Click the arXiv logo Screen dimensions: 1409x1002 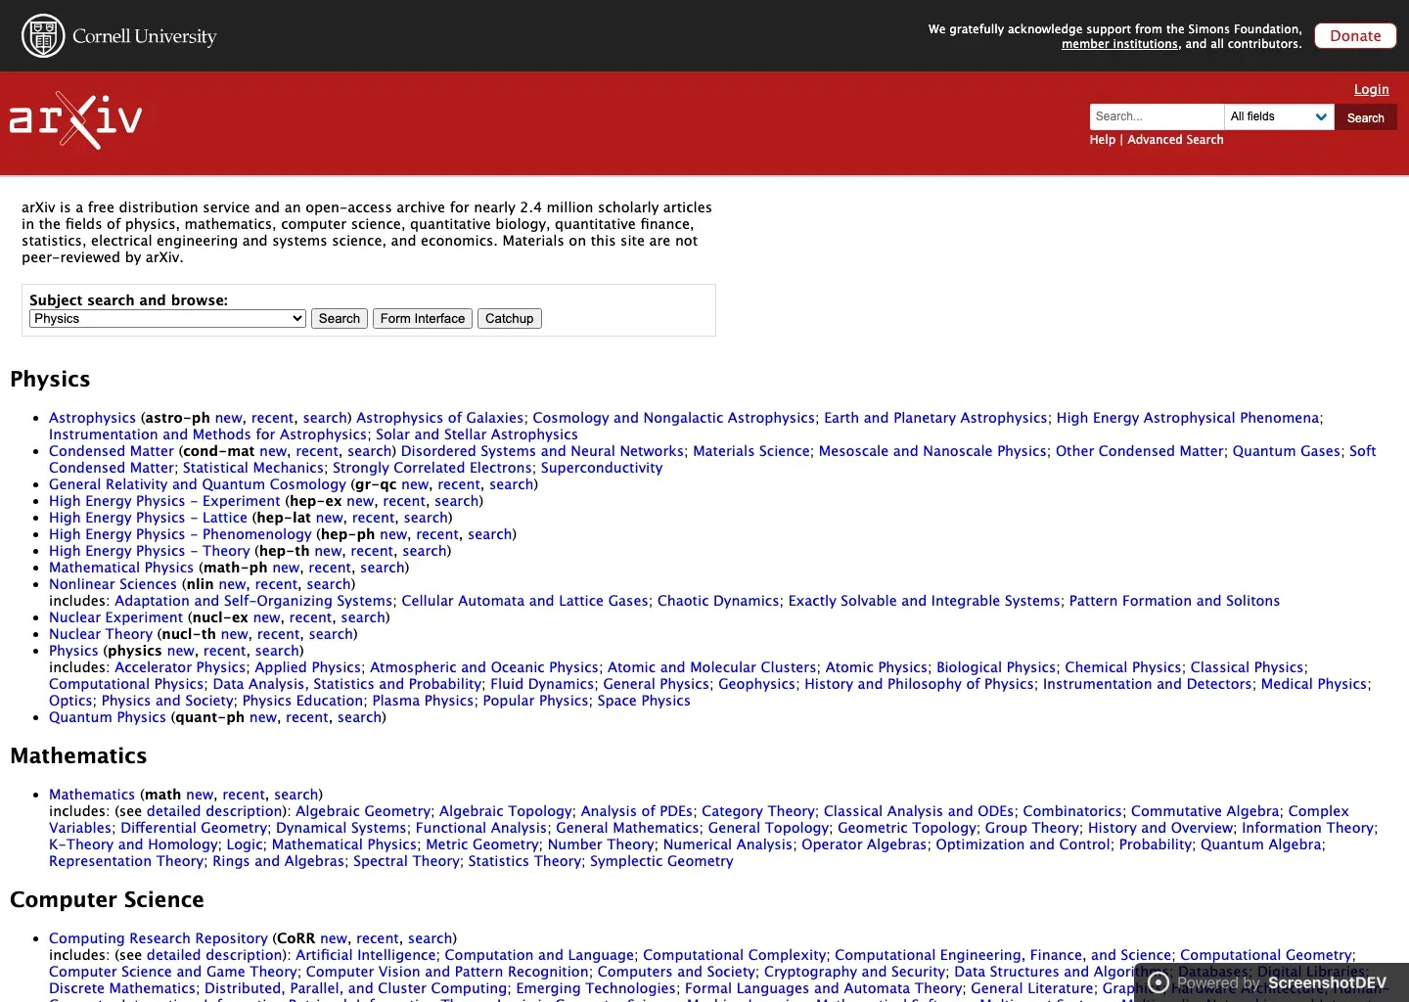[x=76, y=119]
